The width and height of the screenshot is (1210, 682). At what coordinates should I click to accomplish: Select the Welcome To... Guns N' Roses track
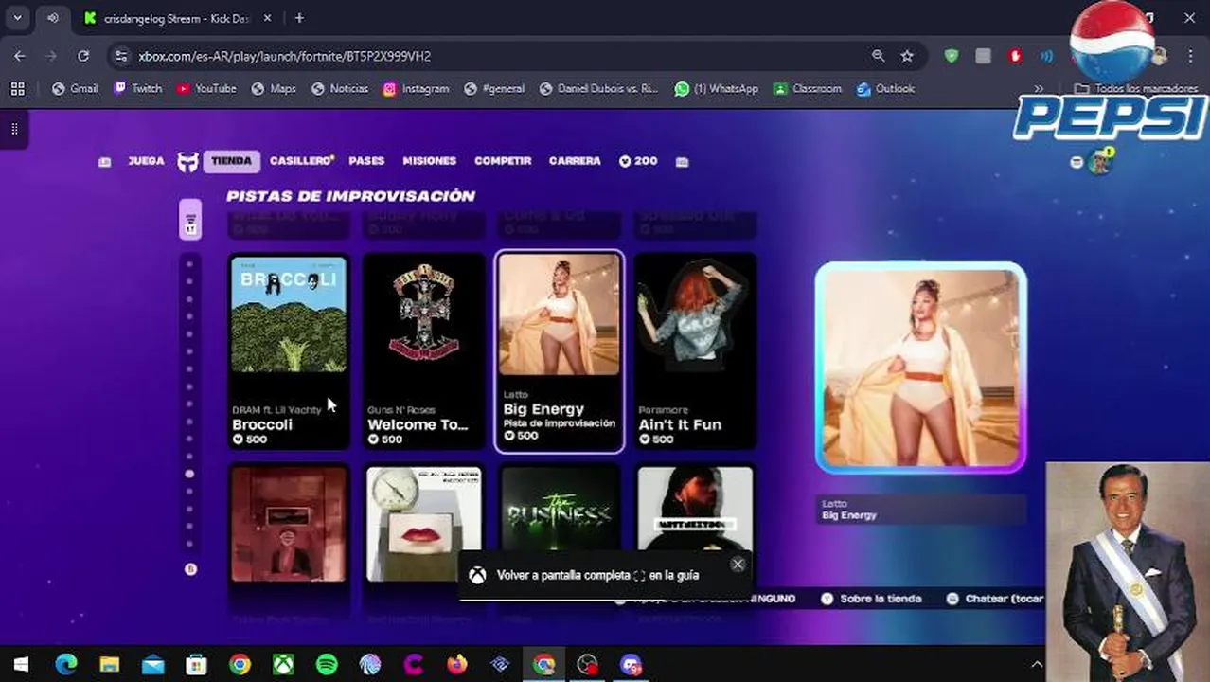pos(424,351)
